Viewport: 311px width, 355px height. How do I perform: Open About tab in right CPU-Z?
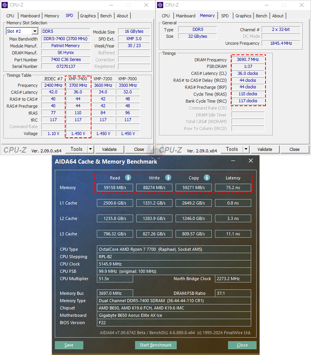pyautogui.click(x=278, y=16)
